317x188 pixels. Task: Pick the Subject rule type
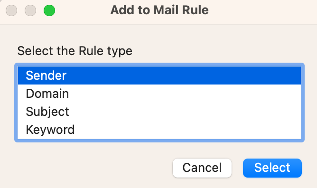point(159,112)
